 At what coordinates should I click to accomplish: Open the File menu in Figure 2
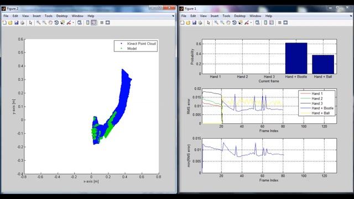(x=6, y=16)
